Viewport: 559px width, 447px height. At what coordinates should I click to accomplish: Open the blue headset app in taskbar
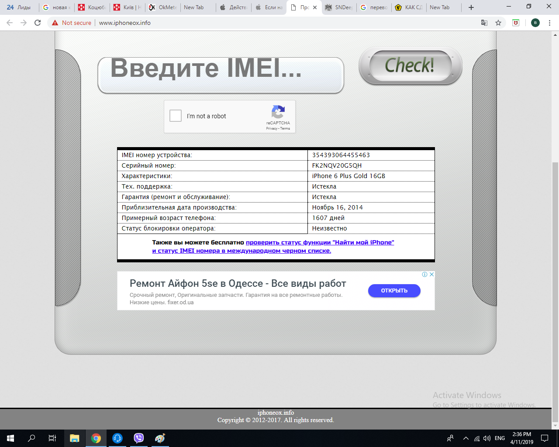[x=117, y=438]
